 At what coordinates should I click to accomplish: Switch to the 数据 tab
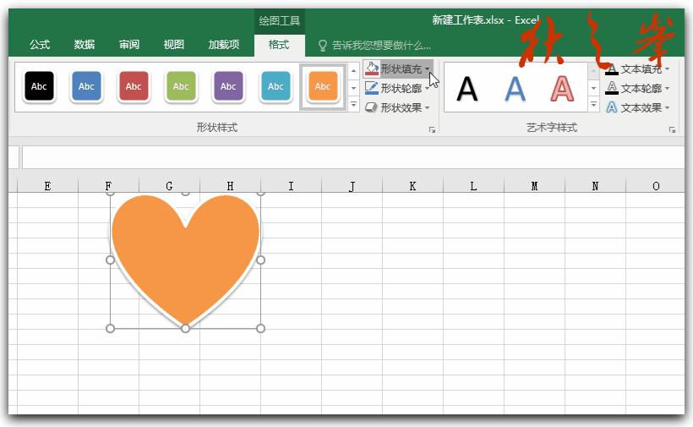click(85, 45)
